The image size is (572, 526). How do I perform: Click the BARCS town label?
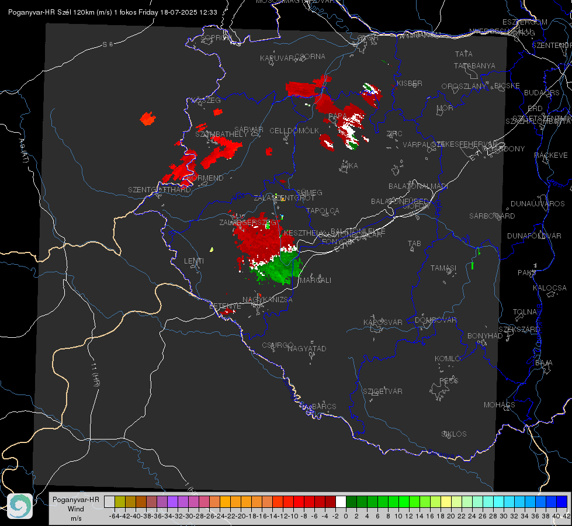click(x=324, y=406)
